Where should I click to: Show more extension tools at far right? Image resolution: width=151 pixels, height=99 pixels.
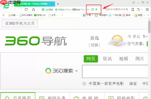click(x=148, y=15)
